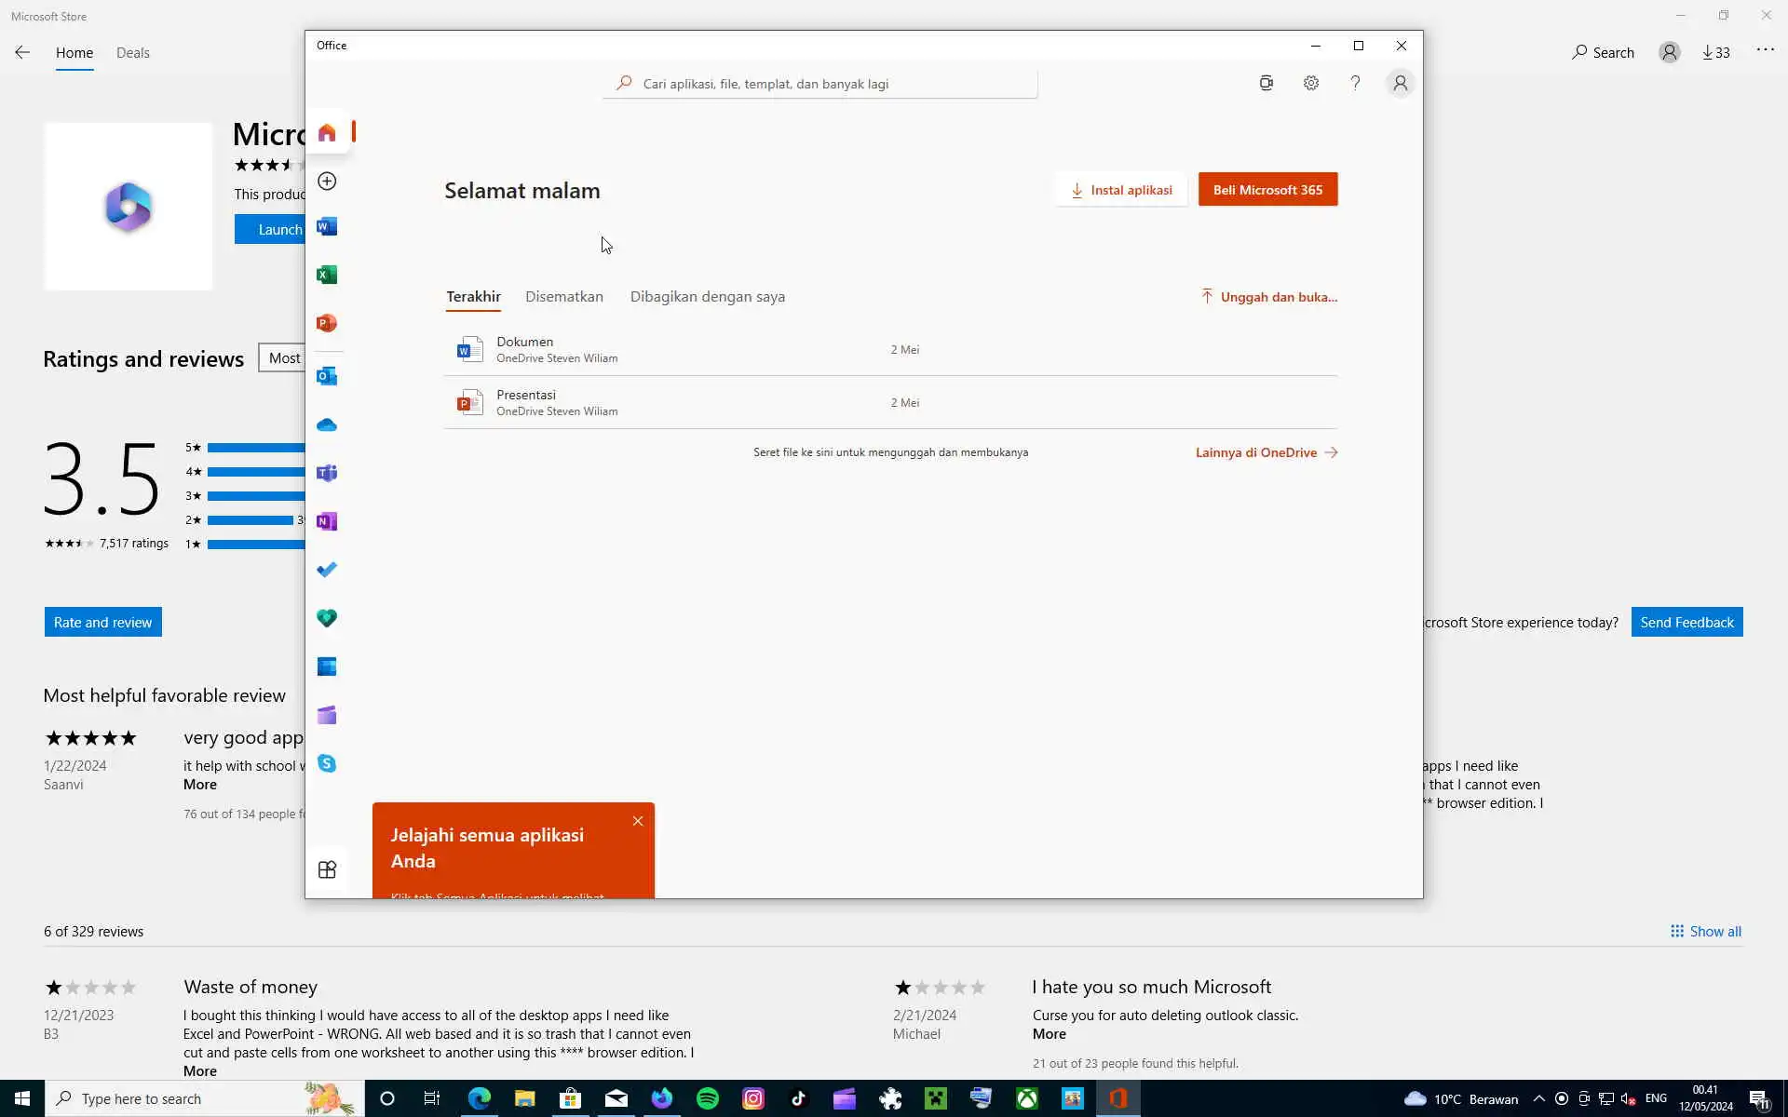
Task: Open the All Apps grid icon
Action: click(x=327, y=869)
